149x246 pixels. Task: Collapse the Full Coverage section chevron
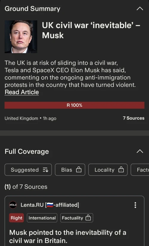point(140,151)
